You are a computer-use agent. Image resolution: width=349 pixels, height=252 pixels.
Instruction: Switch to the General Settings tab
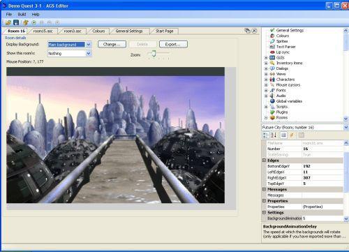129,31
